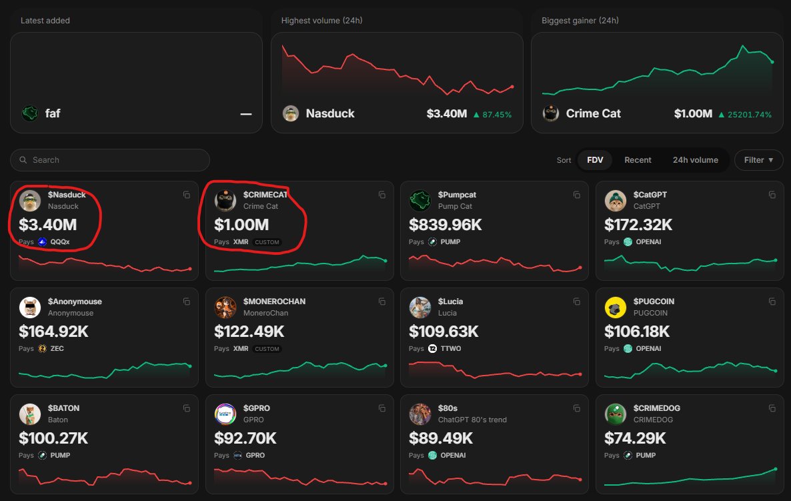Copy the $80s token address
791x501 pixels.
[x=577, y=408]
